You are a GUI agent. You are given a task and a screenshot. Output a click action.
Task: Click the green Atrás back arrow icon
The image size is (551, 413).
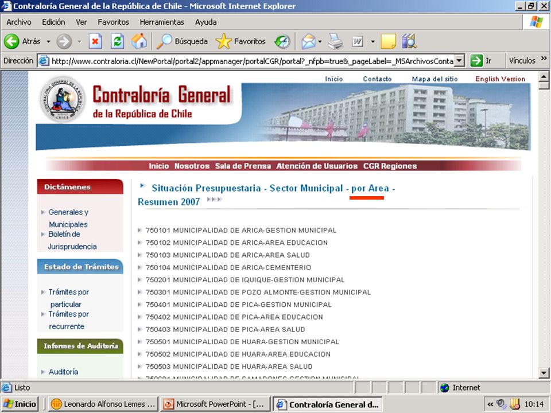(x=11, y=41)
